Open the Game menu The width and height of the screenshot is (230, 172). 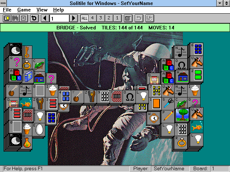pyautogui.click(x=24, y=10)
